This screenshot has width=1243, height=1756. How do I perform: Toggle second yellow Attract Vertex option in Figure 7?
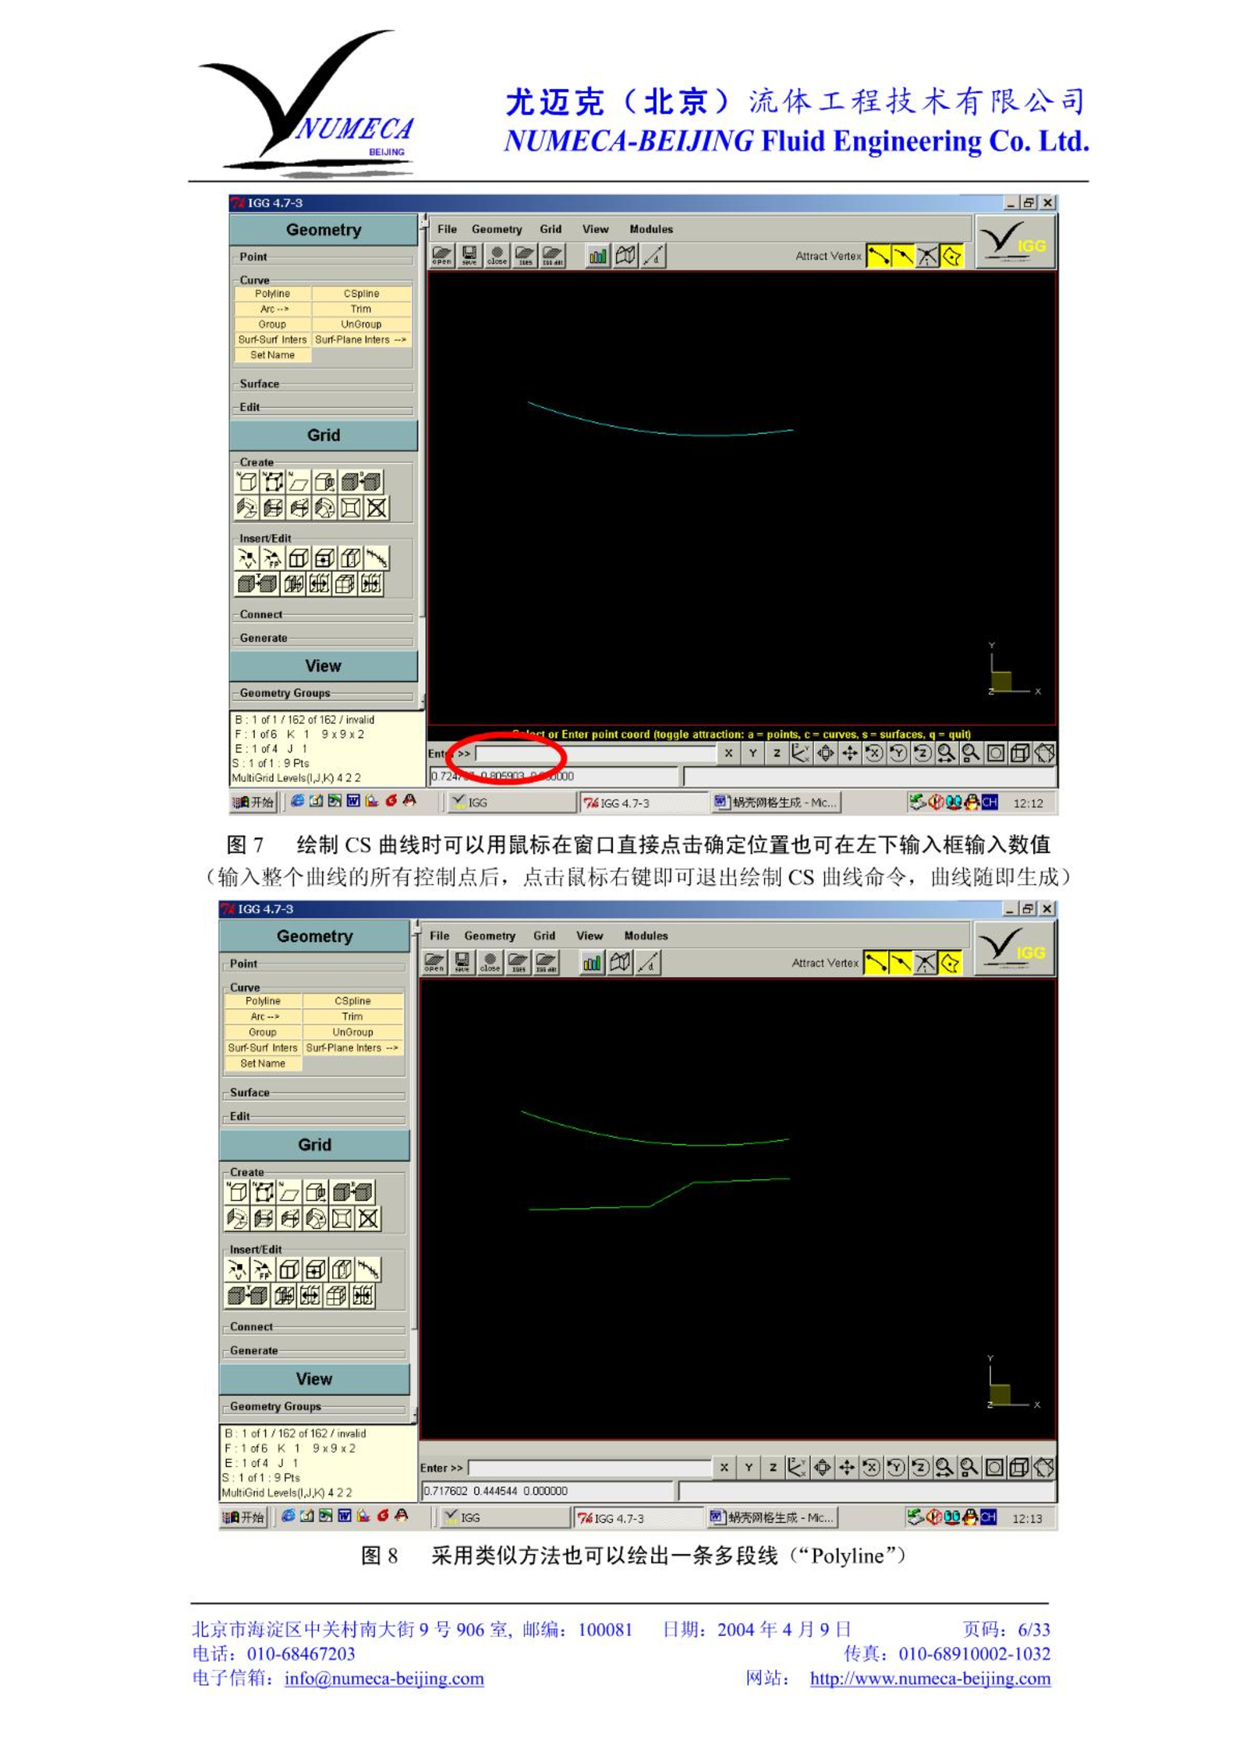[x=903, y=256]
